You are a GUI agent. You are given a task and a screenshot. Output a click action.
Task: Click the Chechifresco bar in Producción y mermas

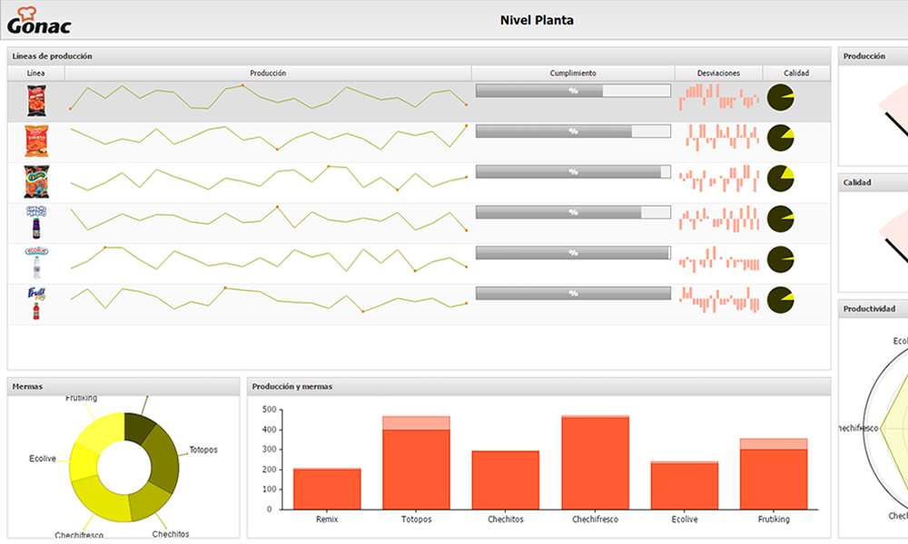pyautogui.click(x=595, y=462)
